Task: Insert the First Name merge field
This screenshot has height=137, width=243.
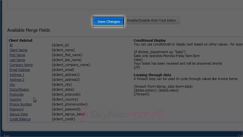Action: point(17,55)
